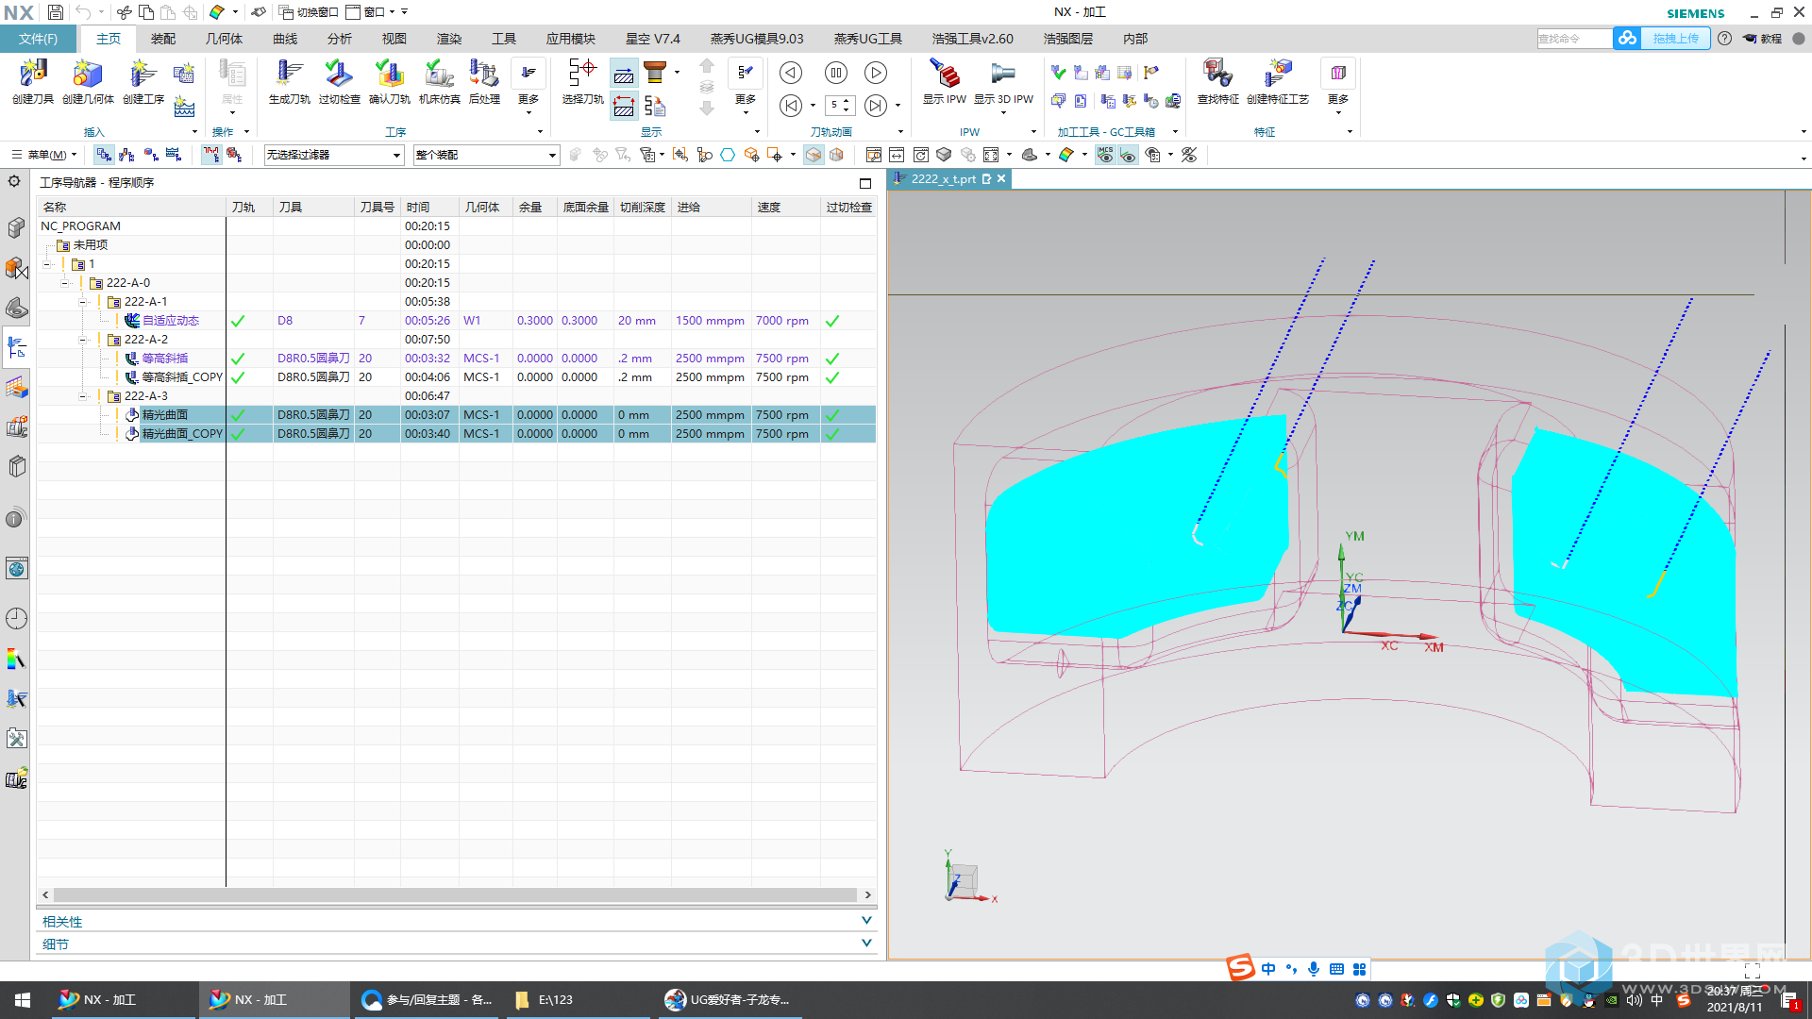Click the help question mark icon
Viewport: 1812px width, 1019px height.
tap(1724, 39)
